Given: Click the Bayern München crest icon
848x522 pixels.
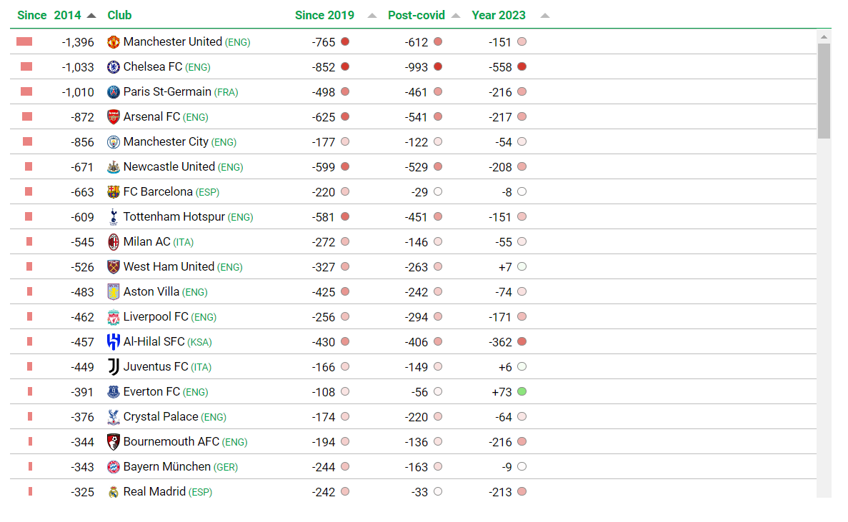Looking at the screenshot, I should (113, 467).
